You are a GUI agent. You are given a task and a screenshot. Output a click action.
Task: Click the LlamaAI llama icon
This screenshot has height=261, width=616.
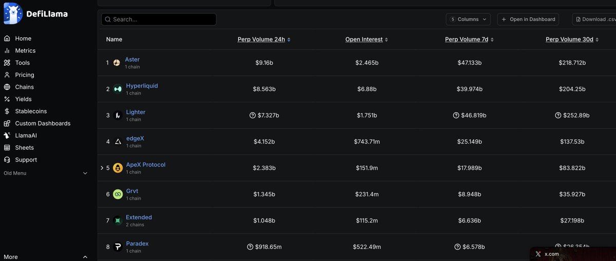7,135
